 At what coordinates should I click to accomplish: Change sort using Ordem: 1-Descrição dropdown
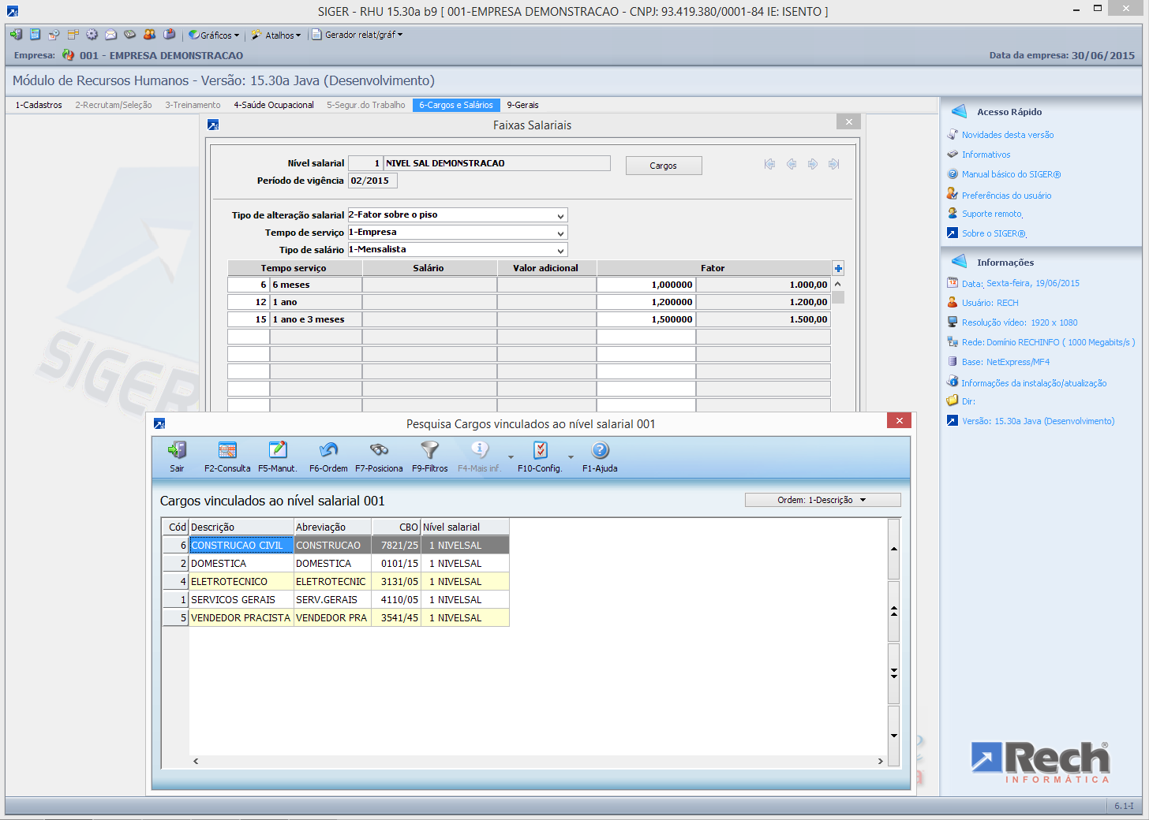pyautogui.click(x=822, y=500)
